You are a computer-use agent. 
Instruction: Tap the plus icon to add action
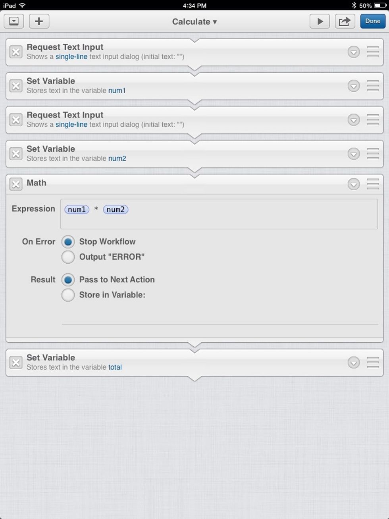pyautogui.click(x=39, y=21)
